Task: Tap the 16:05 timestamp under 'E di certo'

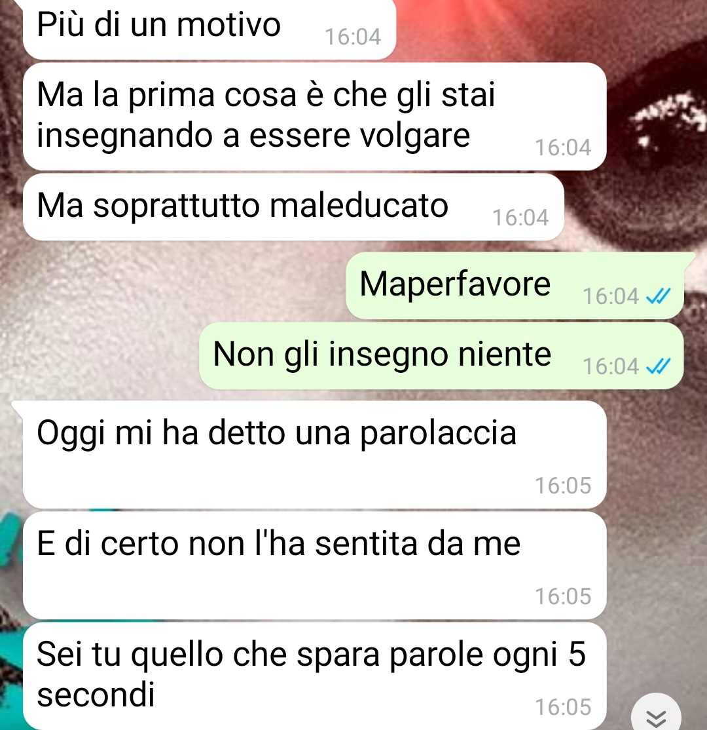Action: [x=563, y=596]
